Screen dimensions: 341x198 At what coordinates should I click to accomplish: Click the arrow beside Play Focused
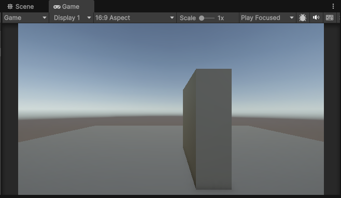(292, 18)
